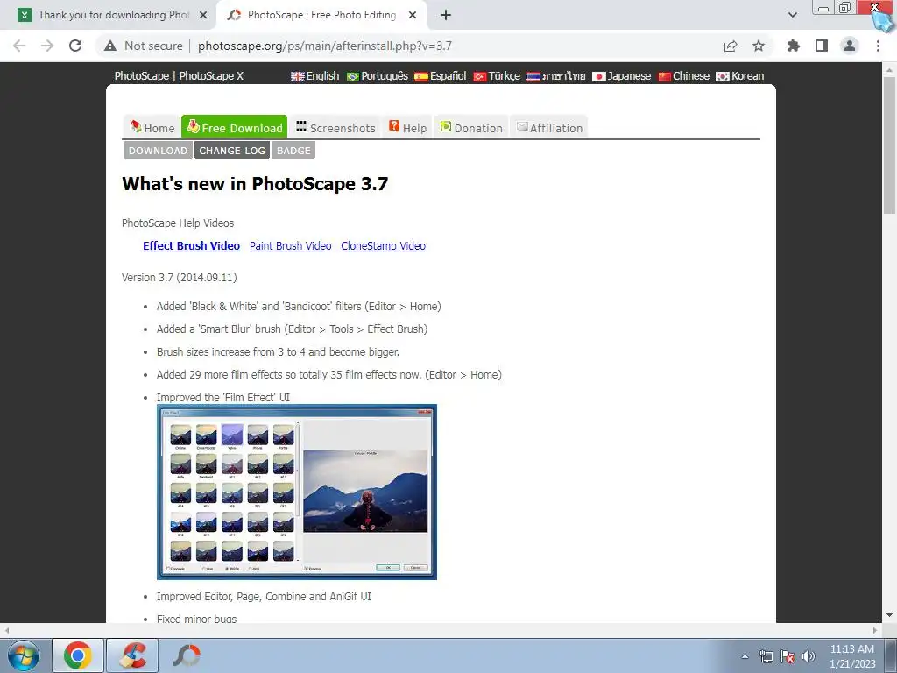Bookmark this page with the star icon
Image resolution: width=897 pixels, height=673 pixels.
[759, 46]
